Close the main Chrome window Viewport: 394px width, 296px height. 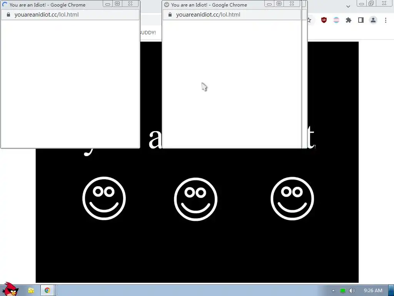384,3
